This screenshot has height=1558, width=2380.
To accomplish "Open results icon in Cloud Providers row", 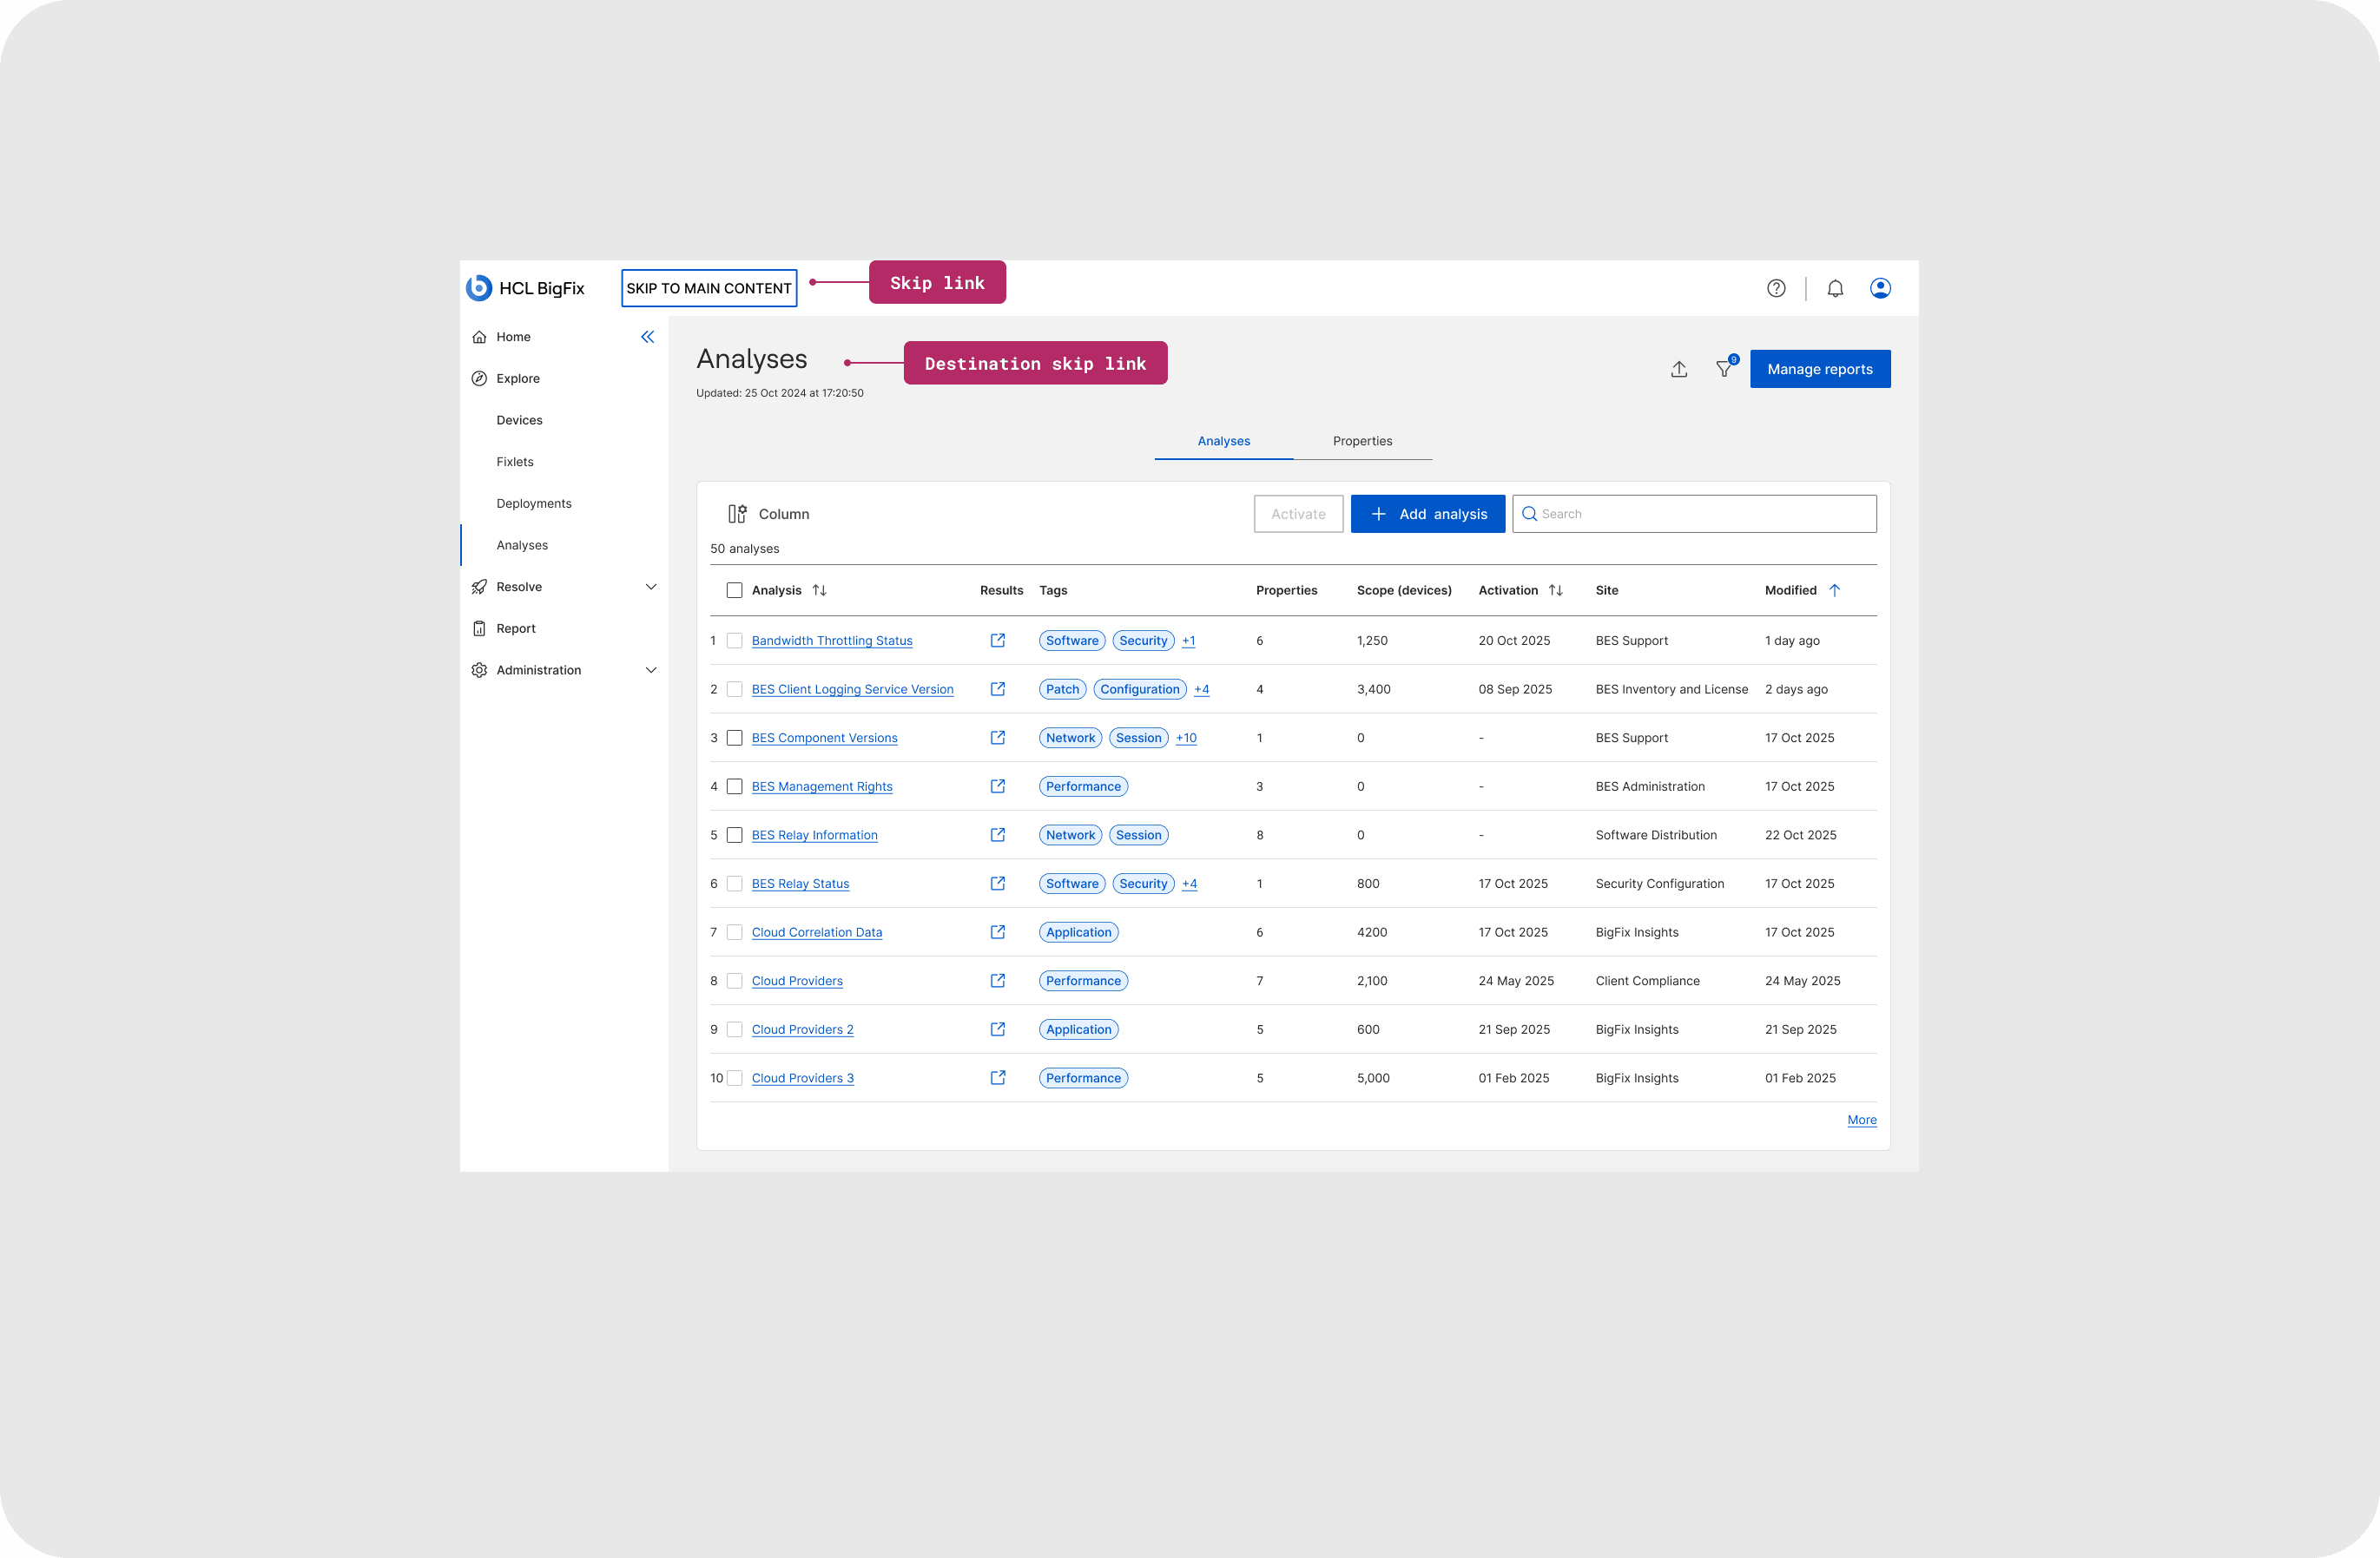I will (x=998, y=981).
